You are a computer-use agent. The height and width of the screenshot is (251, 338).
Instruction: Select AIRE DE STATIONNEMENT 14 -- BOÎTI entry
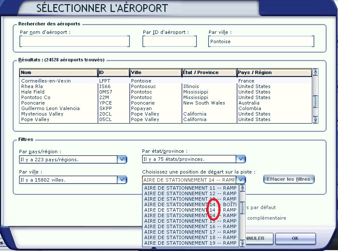[190, 204]
